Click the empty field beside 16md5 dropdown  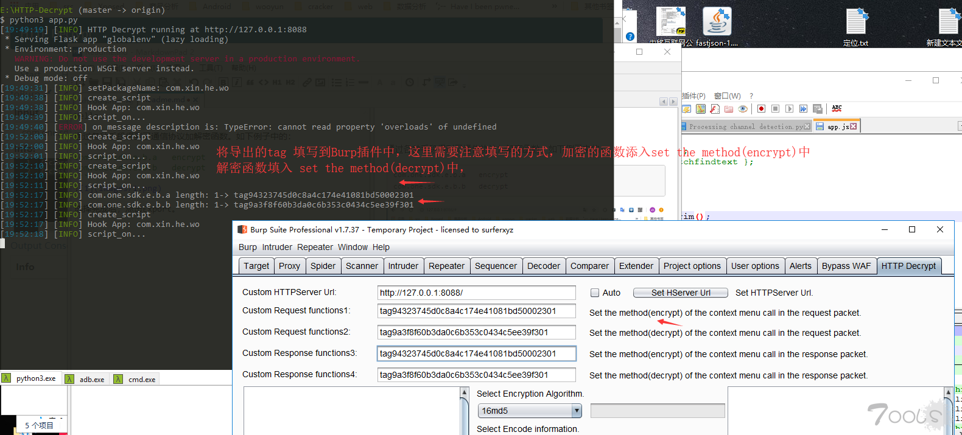coord(658,411)
